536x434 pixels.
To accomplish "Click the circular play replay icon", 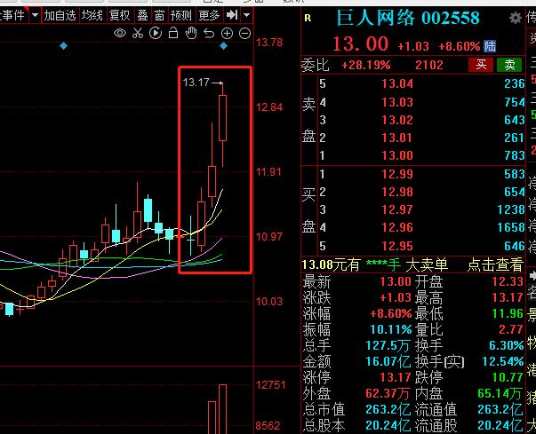I will (x=156, y=33).
